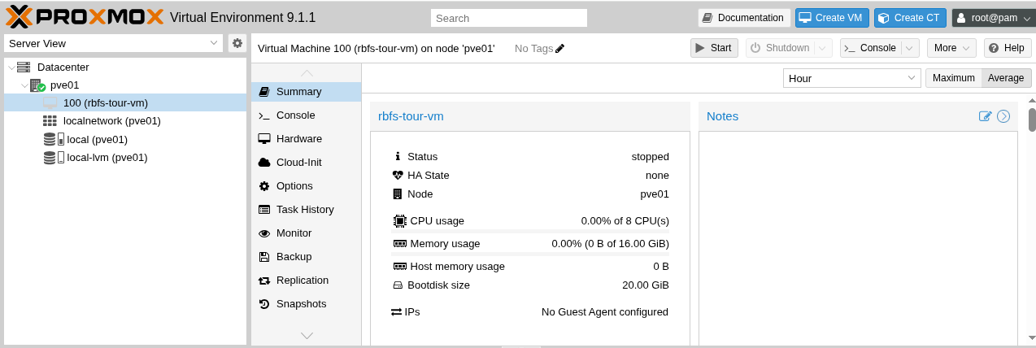This screenshot has width=1036, height=348.
Task: Collapse the Datacenter tree node
Action: coord(11,67)
